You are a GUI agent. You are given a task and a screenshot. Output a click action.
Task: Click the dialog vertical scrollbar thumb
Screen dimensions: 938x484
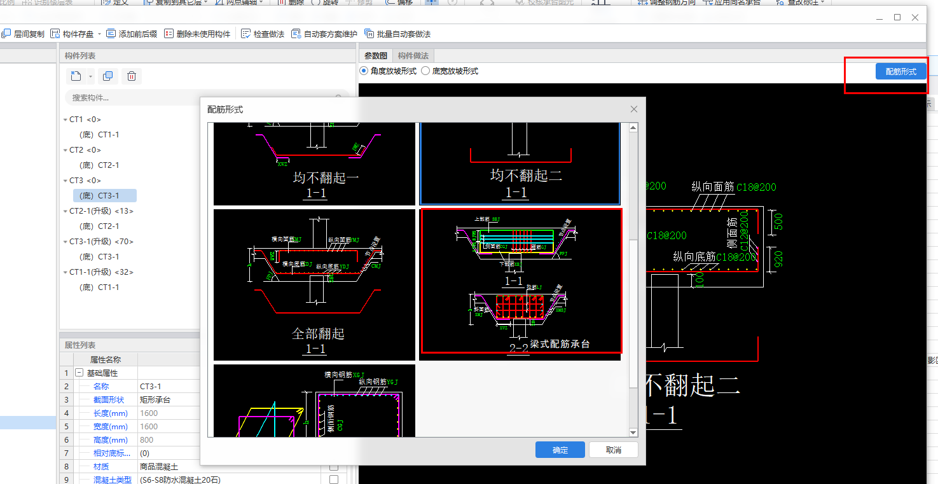633,313
